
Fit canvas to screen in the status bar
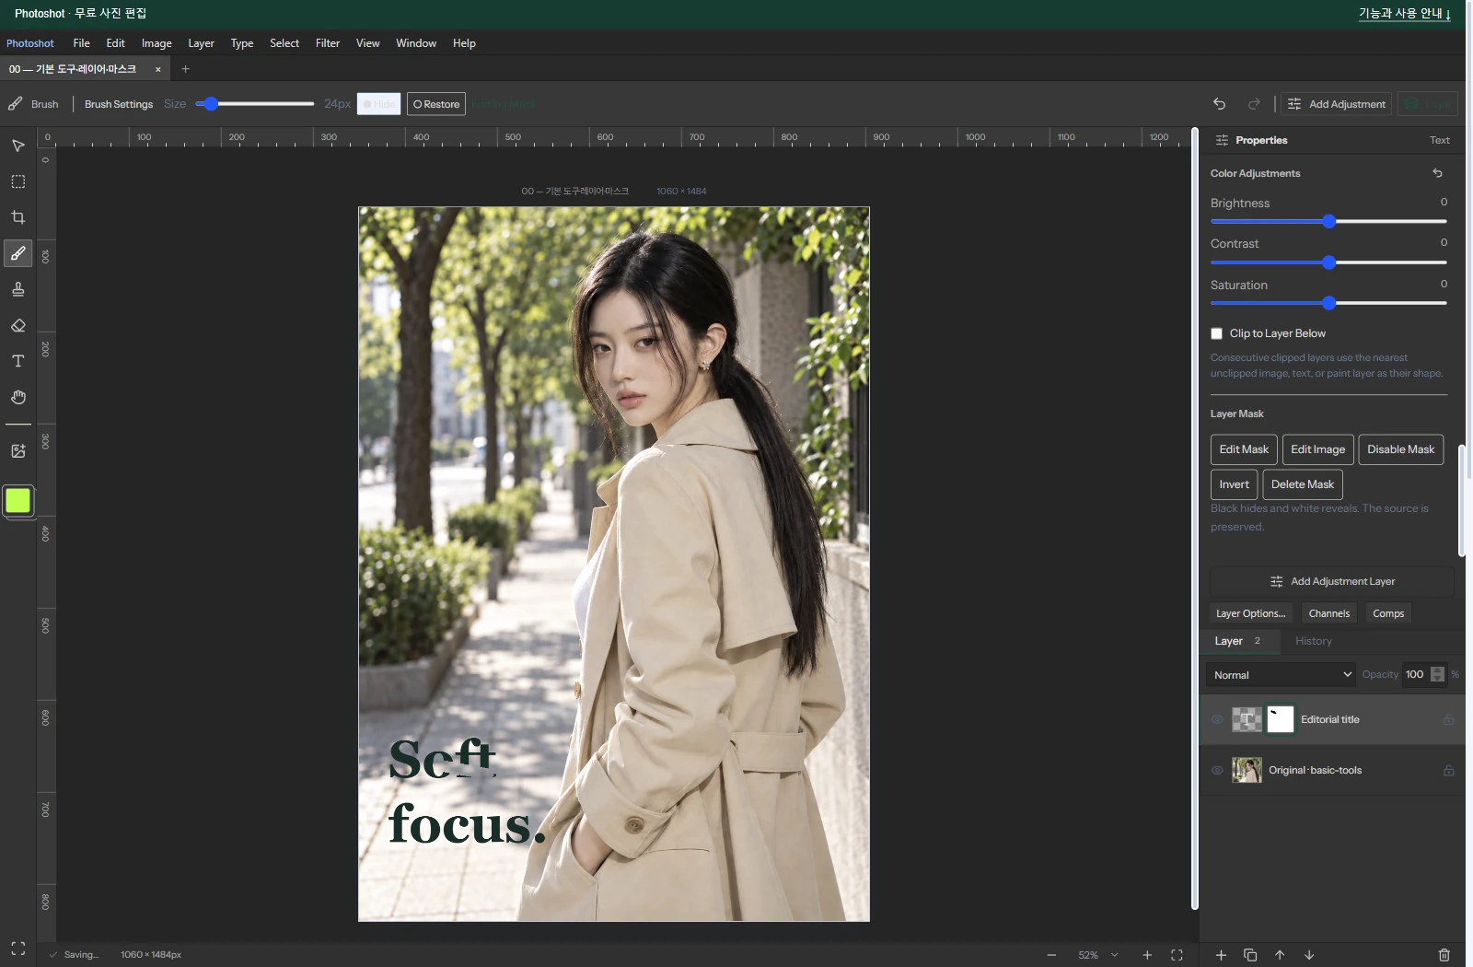tap(1177, 955)
